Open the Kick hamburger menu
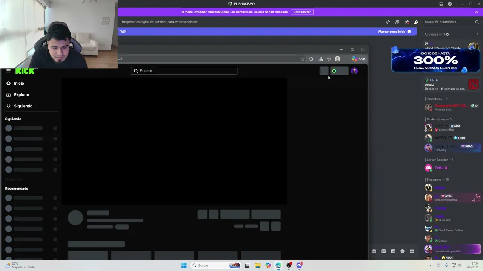The image size is (483, 271). tap(8, 71)
